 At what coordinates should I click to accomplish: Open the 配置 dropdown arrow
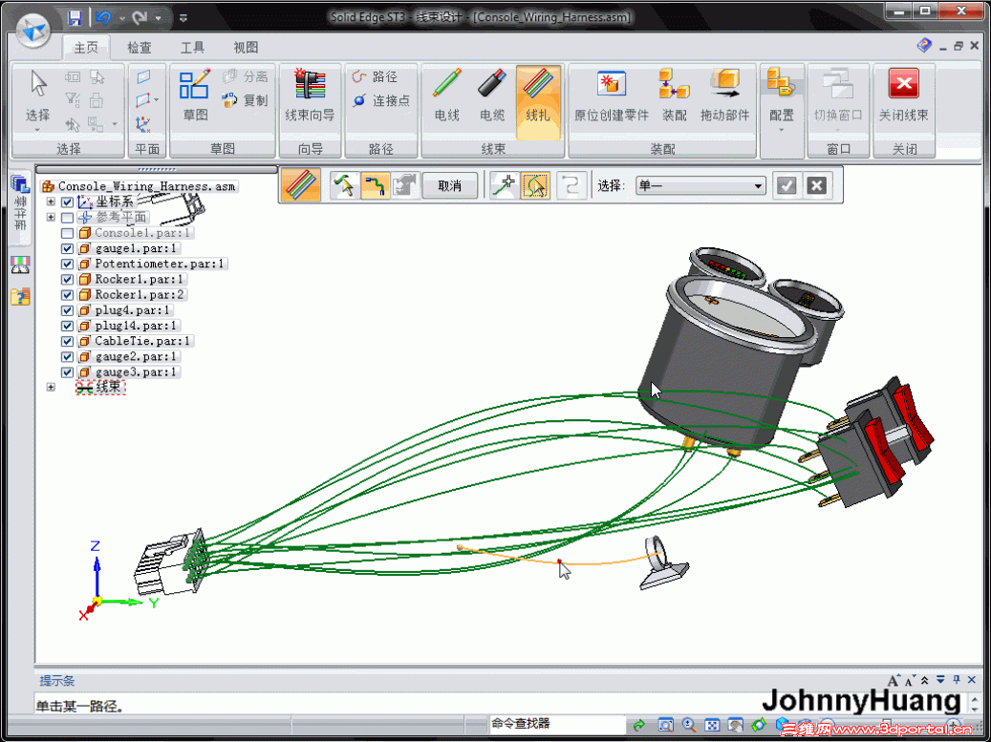pos(781,131)
